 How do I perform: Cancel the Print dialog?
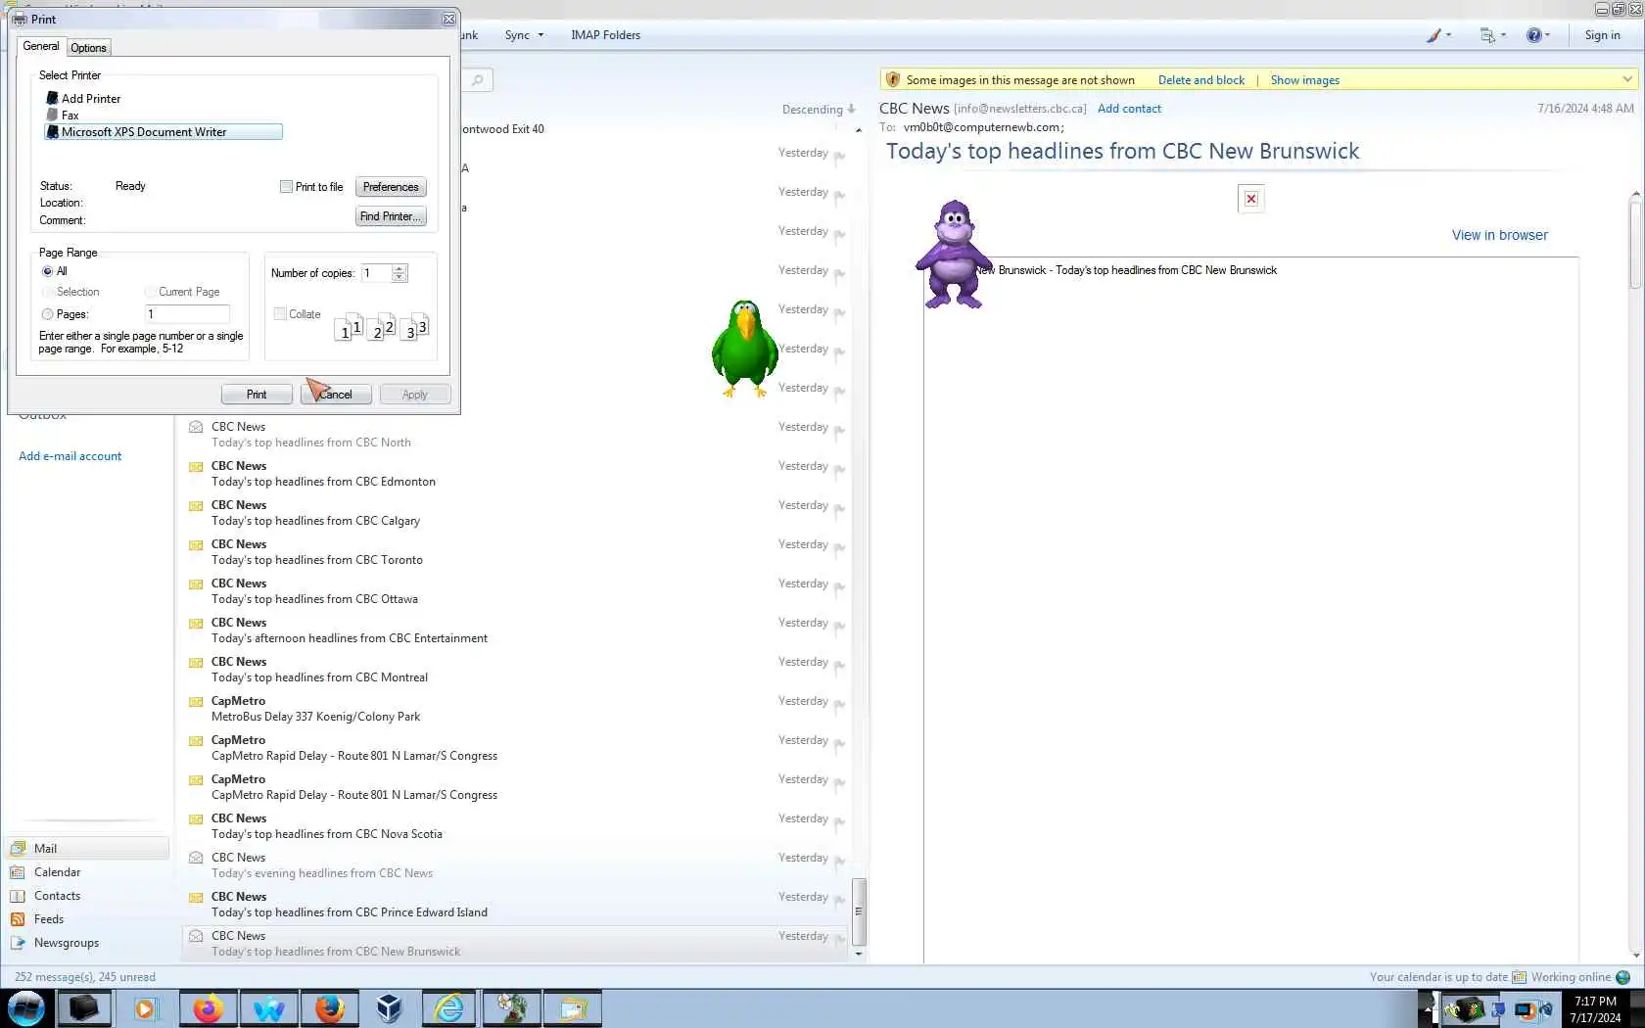point(336,395)
